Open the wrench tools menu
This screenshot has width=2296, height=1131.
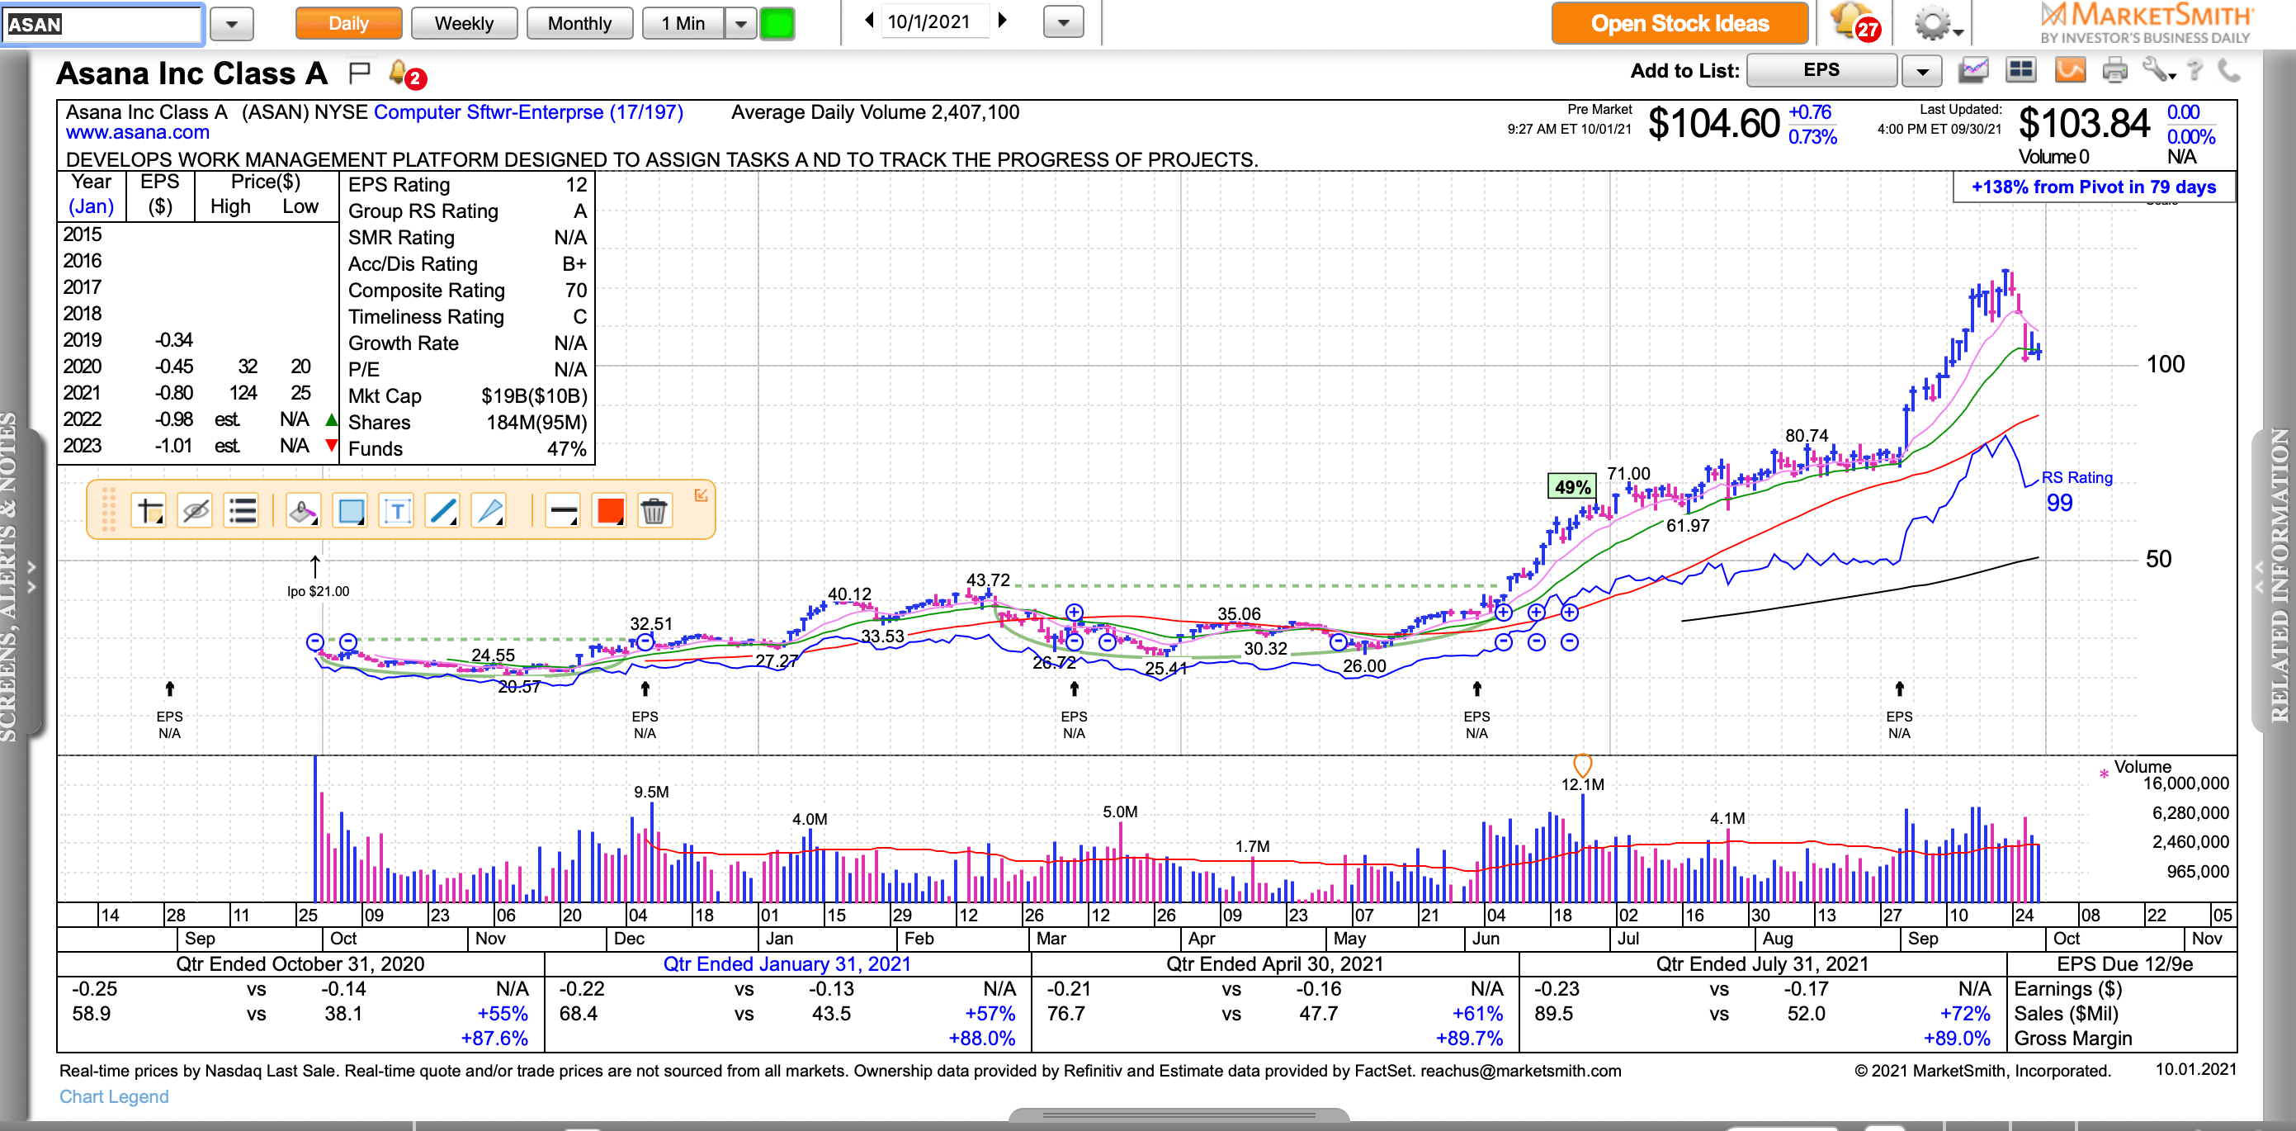2159,69
